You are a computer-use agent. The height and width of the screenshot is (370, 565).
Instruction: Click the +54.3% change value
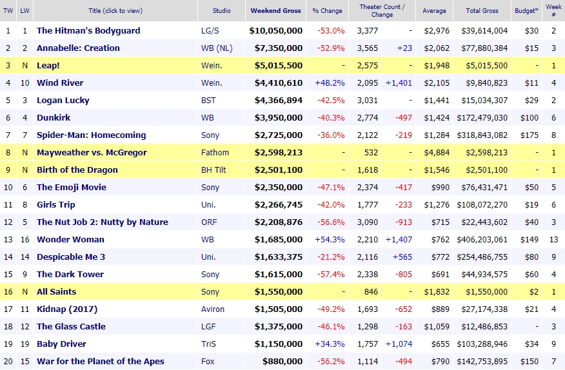[330, 240]
